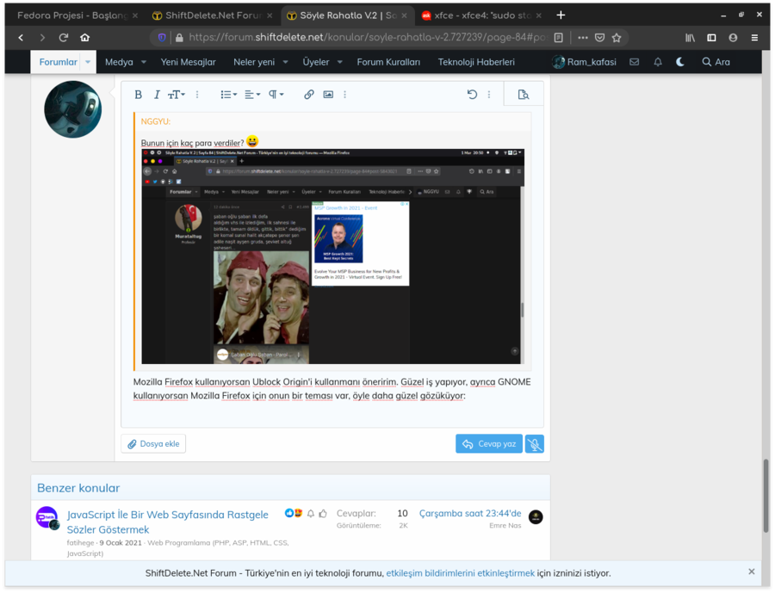Toggle italic formatting in the editor
Image resolution: width=775 pixels, height=593 pixels.
157,95
